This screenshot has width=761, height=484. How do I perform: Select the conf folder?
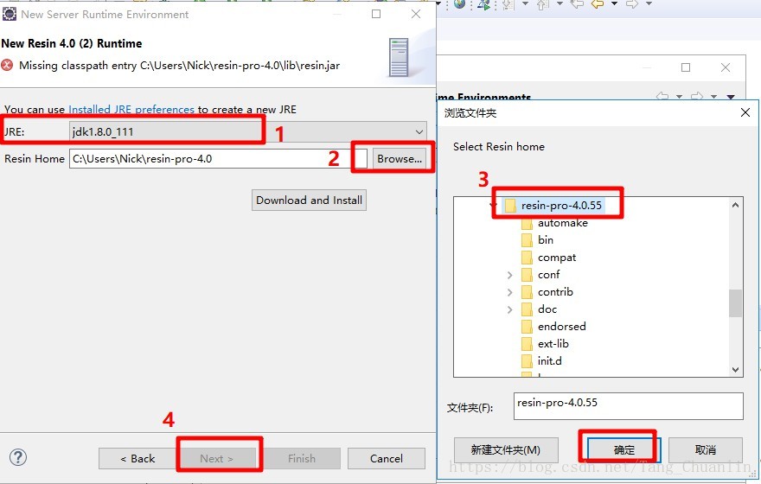pyautogui.click(x=548, y=275)
